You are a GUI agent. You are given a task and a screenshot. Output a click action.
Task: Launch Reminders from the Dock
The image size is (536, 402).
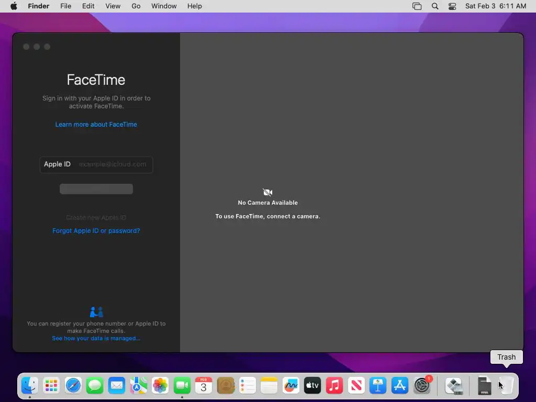pos(247,386)
